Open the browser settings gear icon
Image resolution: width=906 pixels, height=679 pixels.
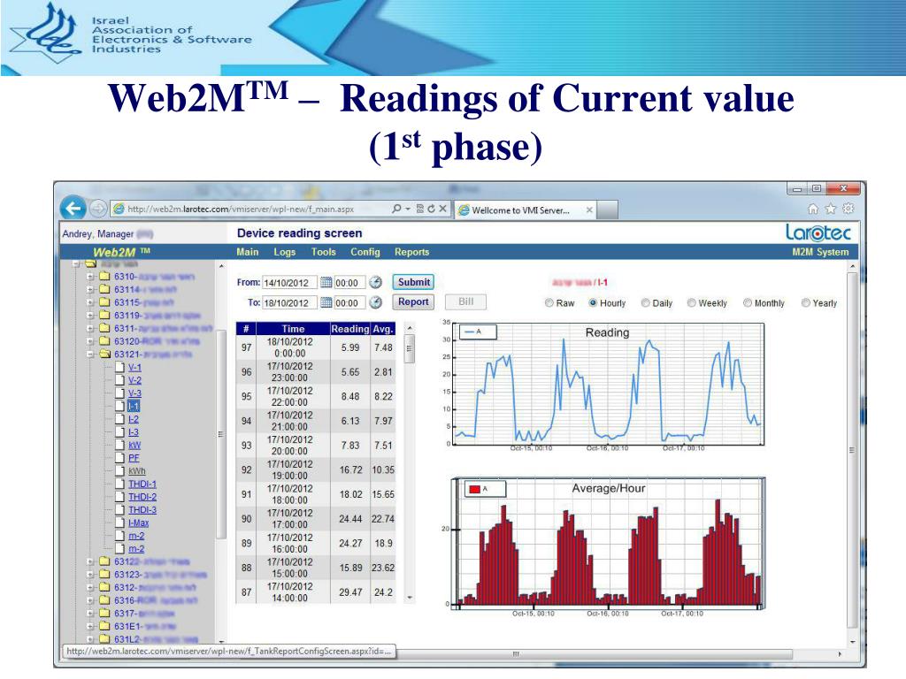[848, 209]
